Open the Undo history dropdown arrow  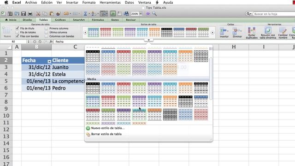coord(70,13)
